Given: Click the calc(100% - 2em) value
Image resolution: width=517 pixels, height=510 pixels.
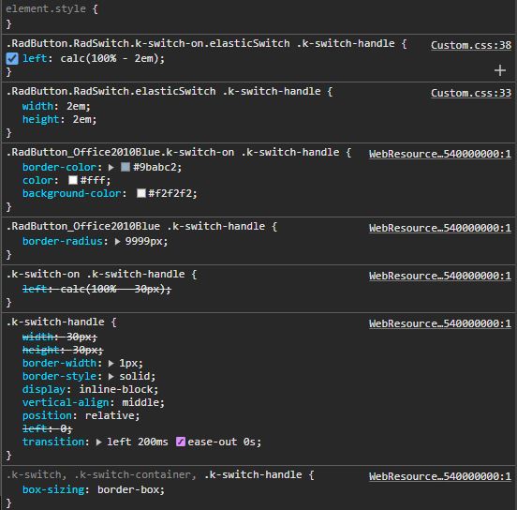Looking at the screenshot, I should coord(111,58).
